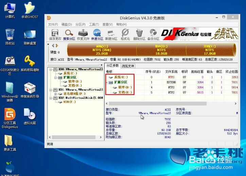This screenshot has height=176, width=246.
Task: Click the 序号(状态) column header
Action: [x=153, y=71]
